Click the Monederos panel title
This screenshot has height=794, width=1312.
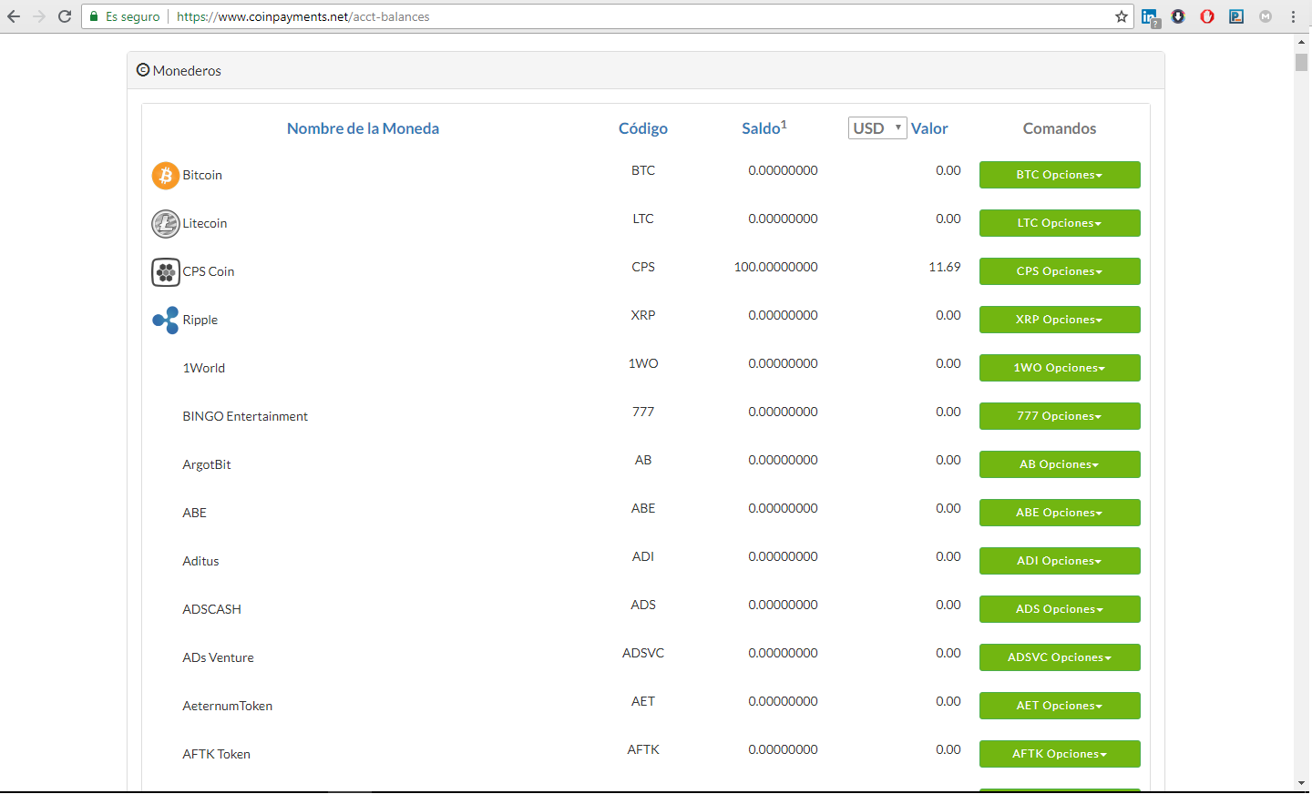coord(187,70)
